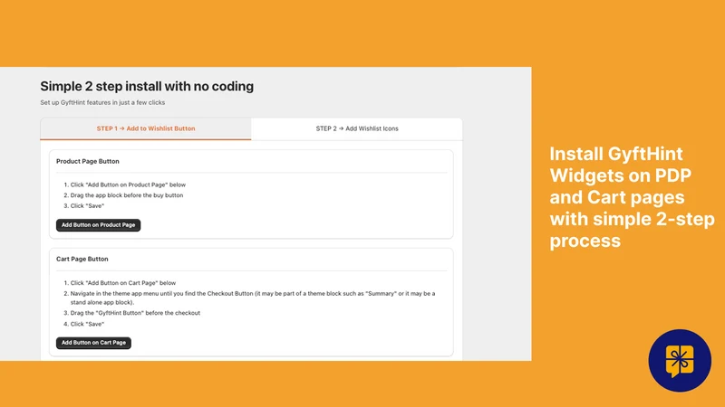Image resolution: width=725 pixels, height=407 pixels.
Task: Open STEP 1 Add to Wishlist Button tab
Action: pyautogui.click(x=146, y=128)
